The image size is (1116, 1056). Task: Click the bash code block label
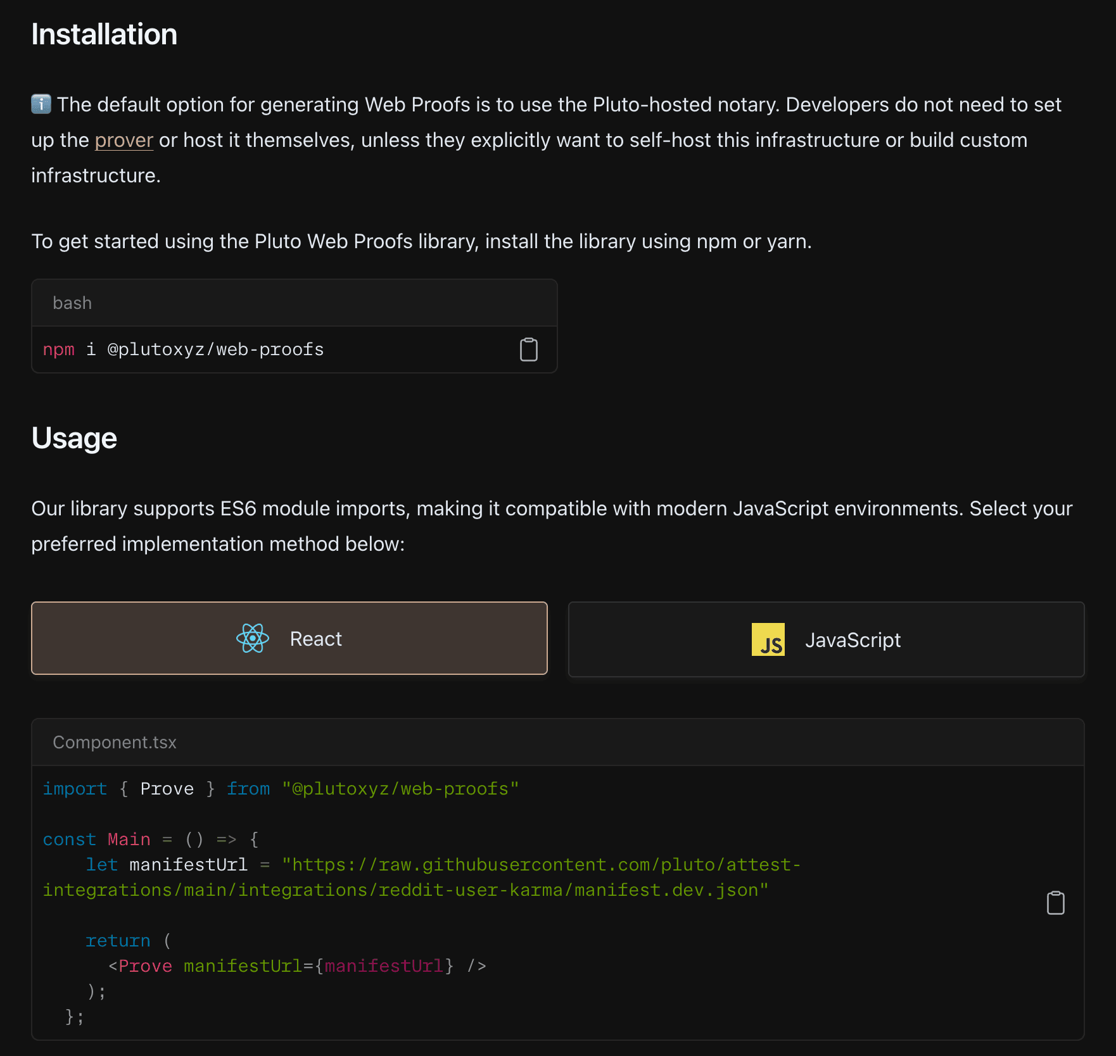click(72, 303)
